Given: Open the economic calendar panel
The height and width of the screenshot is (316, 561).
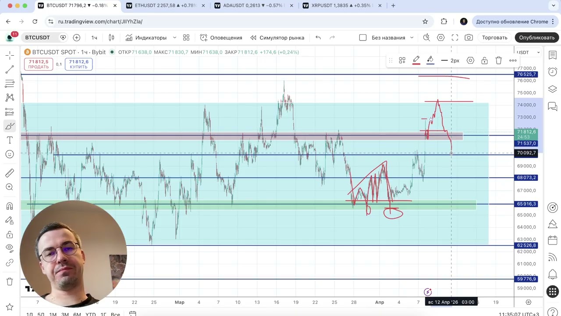Looking at the screenshot, I should coord(553,241).
